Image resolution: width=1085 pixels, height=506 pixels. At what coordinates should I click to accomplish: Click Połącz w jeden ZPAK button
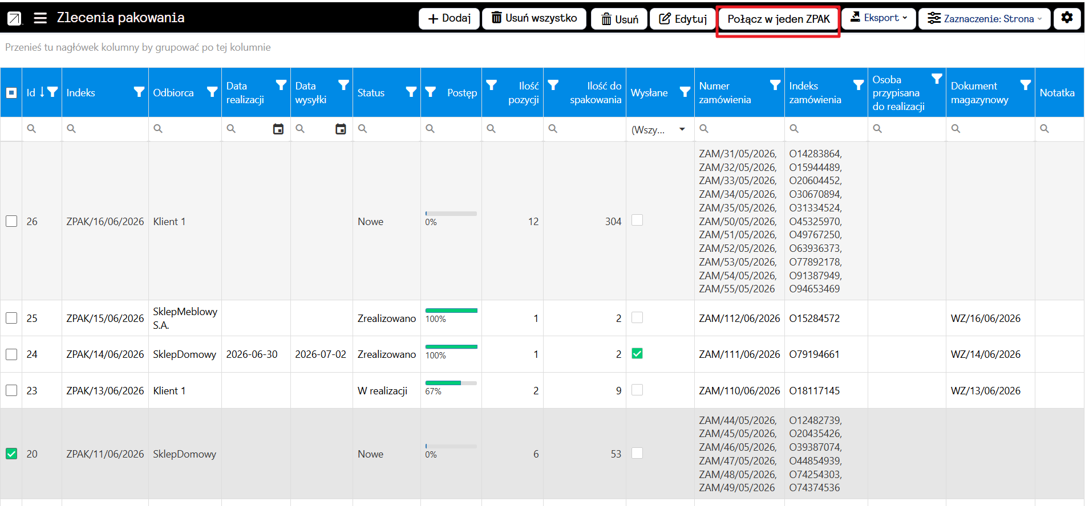779,19
